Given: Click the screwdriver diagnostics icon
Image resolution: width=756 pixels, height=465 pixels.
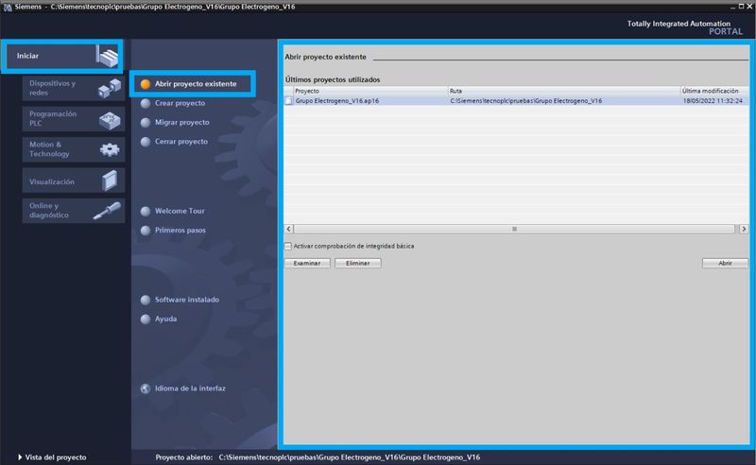Looking at the screenshot, I should [107, 211].
